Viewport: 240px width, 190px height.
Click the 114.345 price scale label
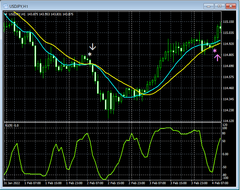[x=228, y=99]
